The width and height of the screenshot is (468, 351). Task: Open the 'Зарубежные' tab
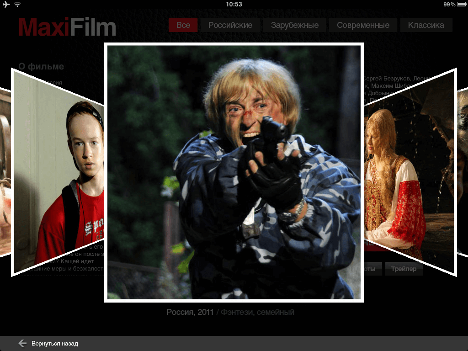click(x=295, y=25)
